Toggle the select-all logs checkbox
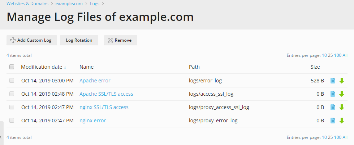The image size is (354, 145). click(12, 67)
